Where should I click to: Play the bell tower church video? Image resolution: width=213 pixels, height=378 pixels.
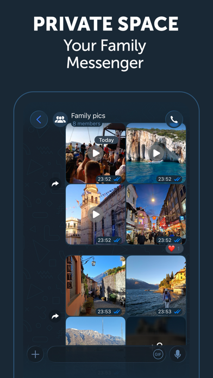[96, 215]
